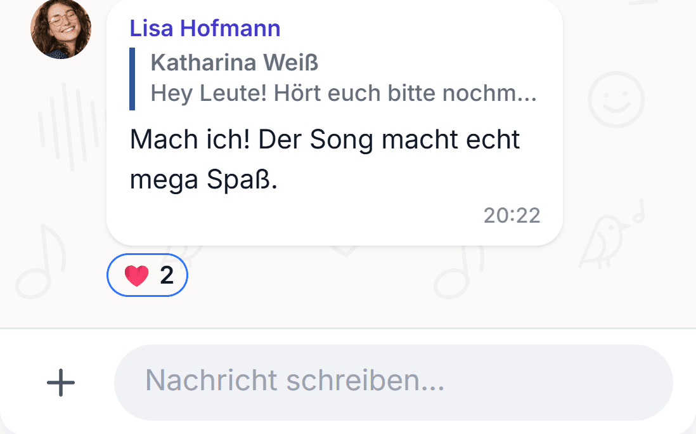This screenshot has height=434, width=696.
Task: Click the red heart emoji in the reaction
Action: [x=136, y=275]
